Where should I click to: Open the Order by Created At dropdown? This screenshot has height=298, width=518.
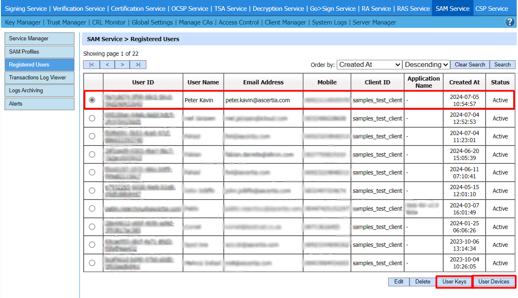point(369,65)
